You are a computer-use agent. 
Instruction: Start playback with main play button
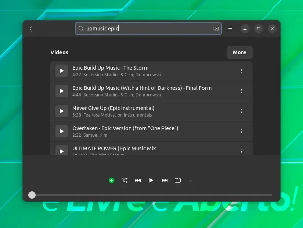pos(151,180)
